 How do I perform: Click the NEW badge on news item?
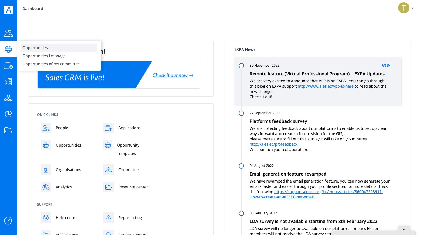[386, 65]
